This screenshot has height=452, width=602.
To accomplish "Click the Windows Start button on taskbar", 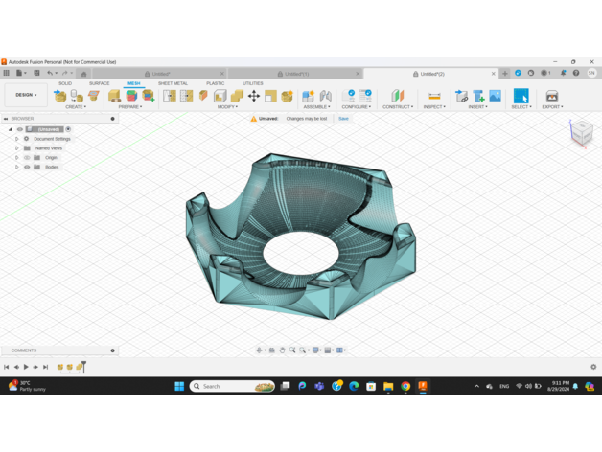I will 179,386.
